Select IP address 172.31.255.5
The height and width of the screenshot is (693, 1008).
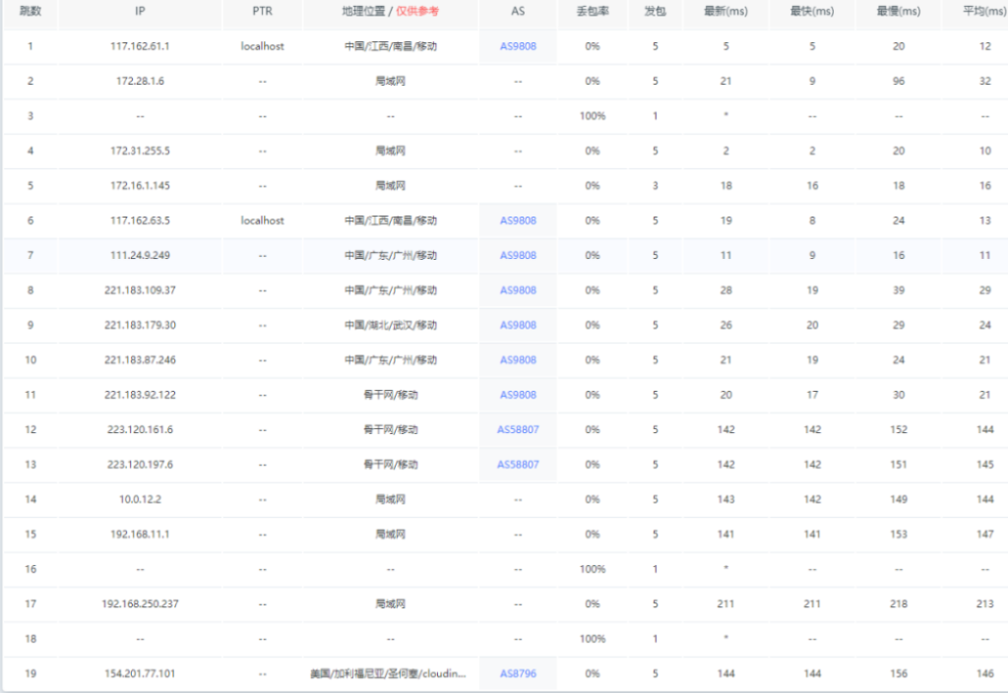(x=140, y=151)
